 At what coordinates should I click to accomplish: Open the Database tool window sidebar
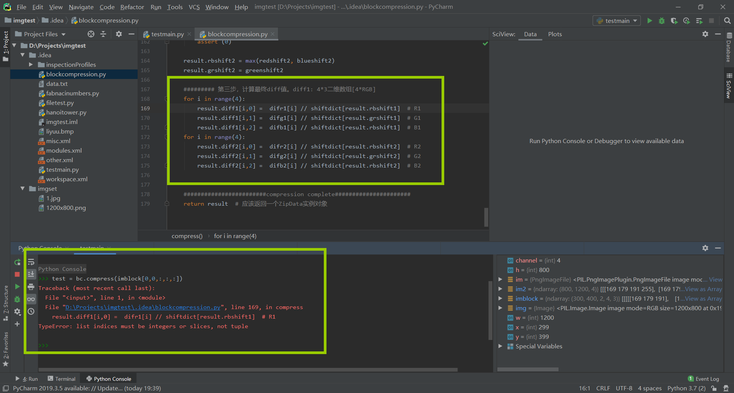729,47
